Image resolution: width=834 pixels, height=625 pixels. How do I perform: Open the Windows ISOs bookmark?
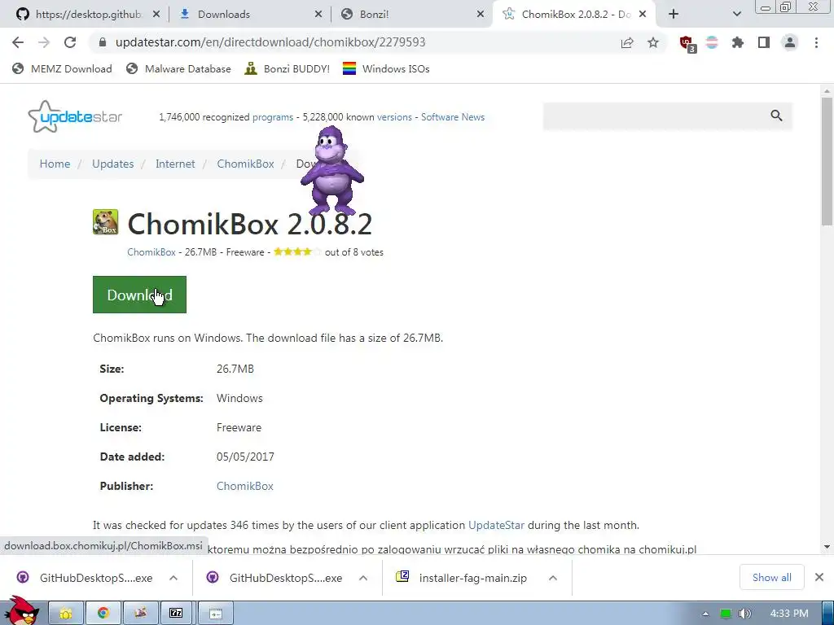[x=386, y=69]
